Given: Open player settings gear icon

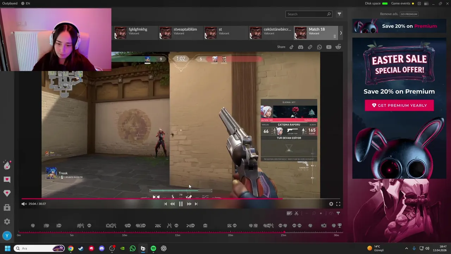Looking at the screenshot, I should [331, 204].
